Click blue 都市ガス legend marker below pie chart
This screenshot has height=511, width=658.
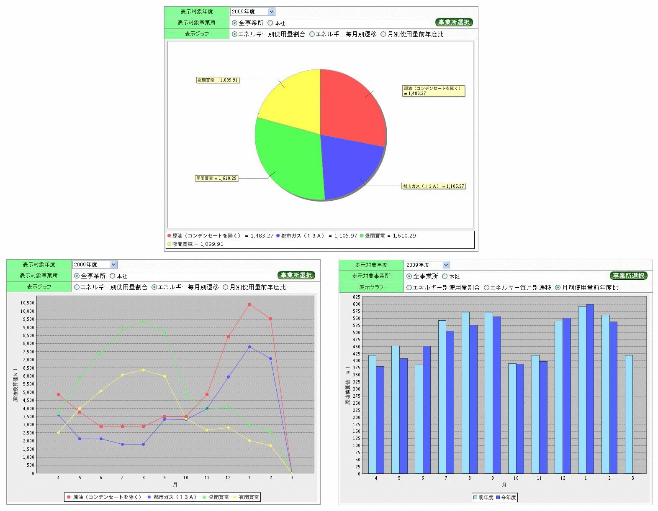[x=278, y=236]
